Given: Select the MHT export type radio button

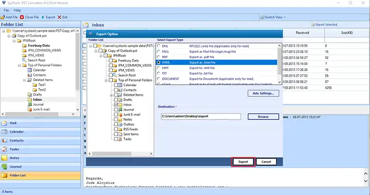Looking at the screenshot, I should coord(159,68).
